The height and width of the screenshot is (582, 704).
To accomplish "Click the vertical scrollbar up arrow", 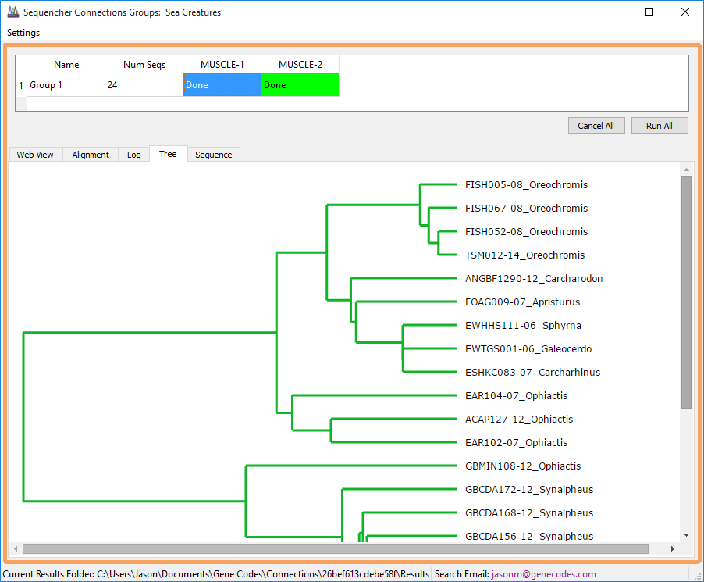I will point(686,170).
